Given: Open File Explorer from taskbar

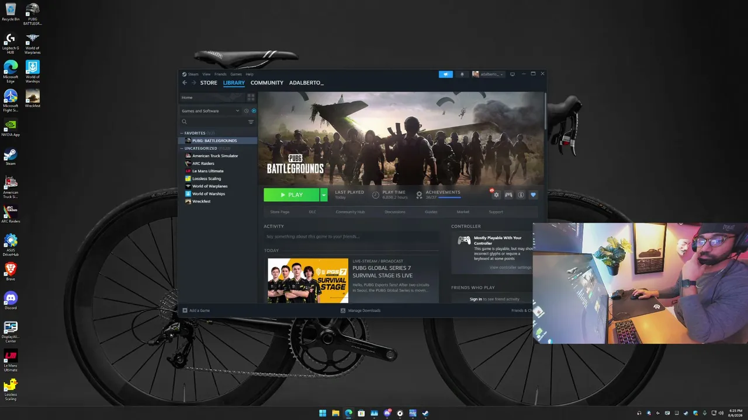Looking at the screenshot, I should pyautogui.click(x=335, y=414).
